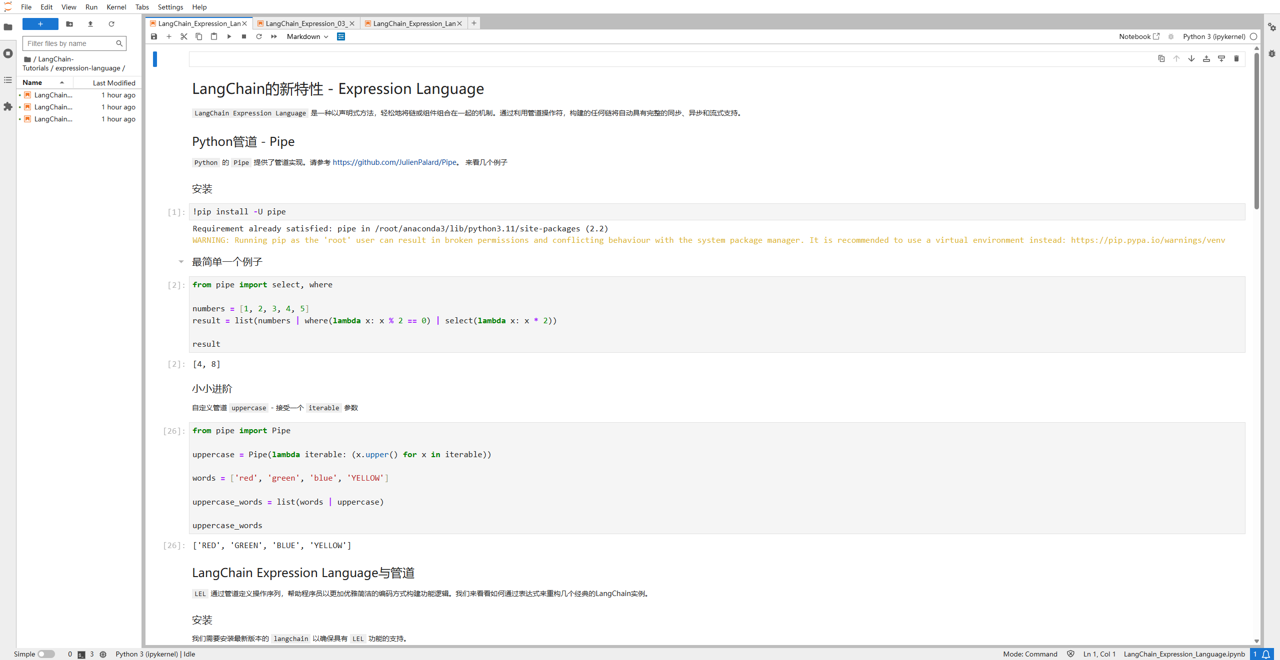Screen dimensions: 1280x660
Task: Open the JulienPalard/Pipe GitHub link
Action: [x=394, y=162]
